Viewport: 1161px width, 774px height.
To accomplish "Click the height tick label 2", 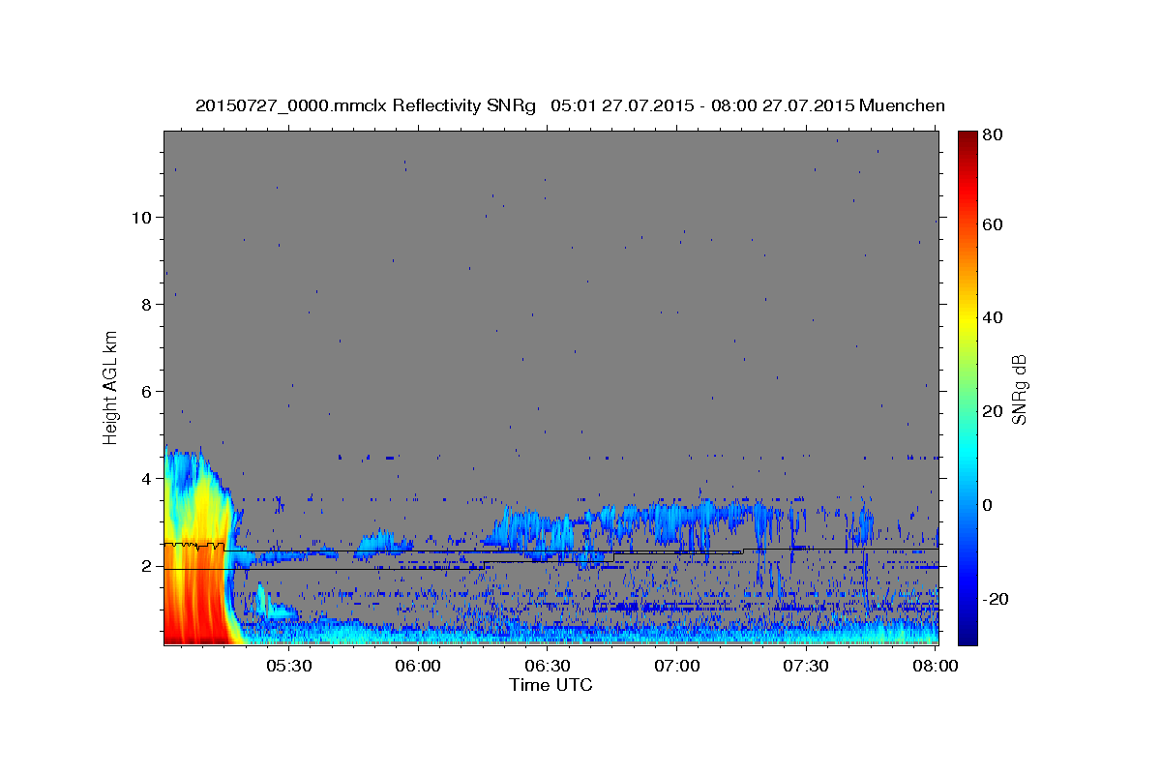I will tap(146, 566).
